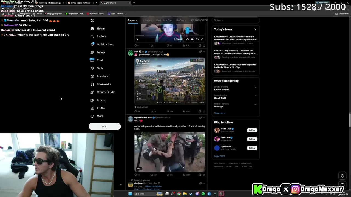This screenshot has width=351, height=197.
Task: Expand the top video to fullscreen
Action: (202, 39)
